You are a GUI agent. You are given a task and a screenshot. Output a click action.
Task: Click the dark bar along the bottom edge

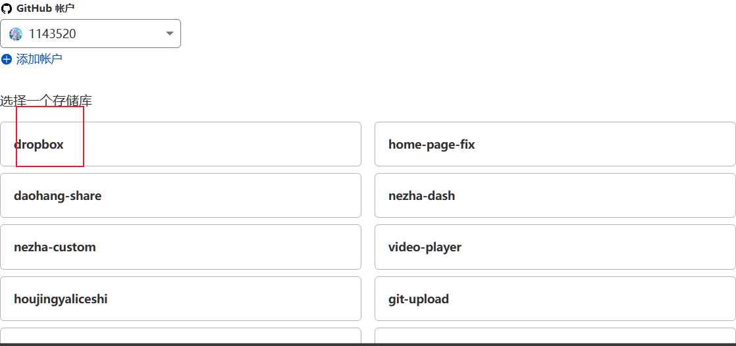(x=368, y=344)
